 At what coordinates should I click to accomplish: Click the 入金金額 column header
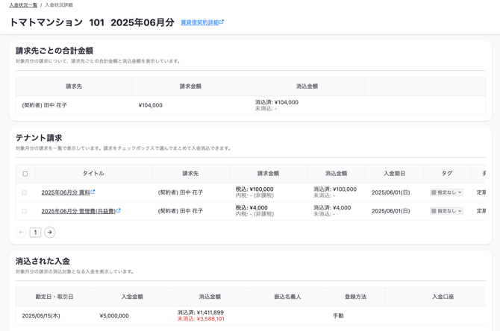coord(132,297)
